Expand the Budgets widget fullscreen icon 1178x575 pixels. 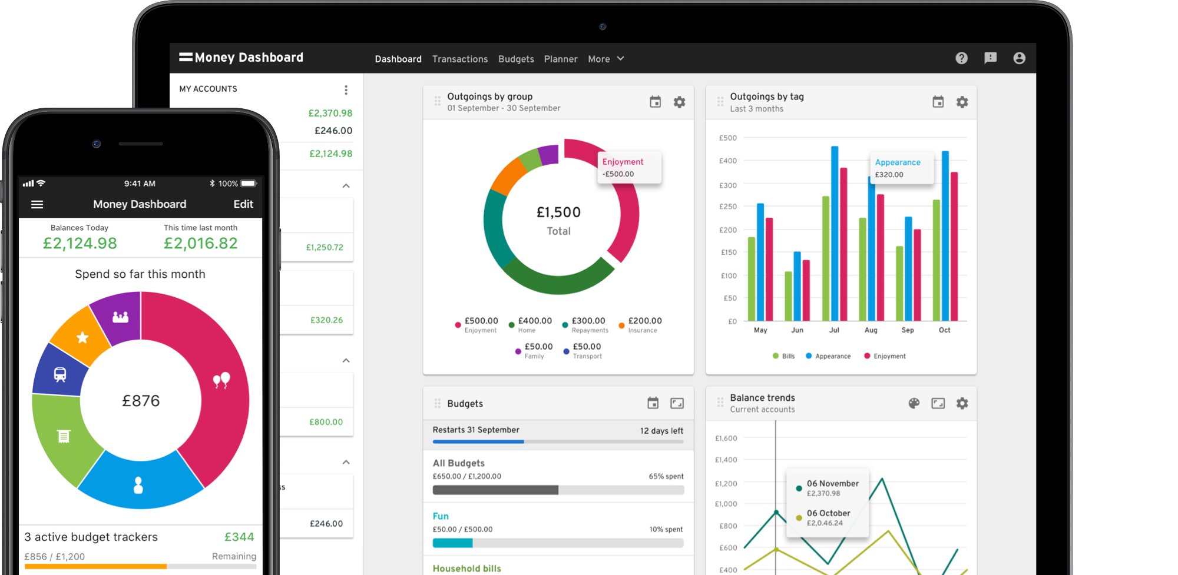677,403
